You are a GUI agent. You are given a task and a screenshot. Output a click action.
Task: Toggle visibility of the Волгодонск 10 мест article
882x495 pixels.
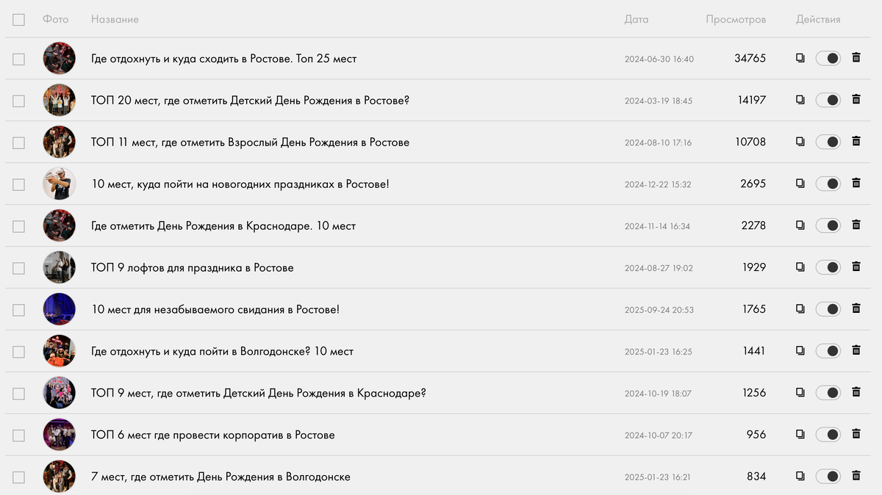coord(828,350)
